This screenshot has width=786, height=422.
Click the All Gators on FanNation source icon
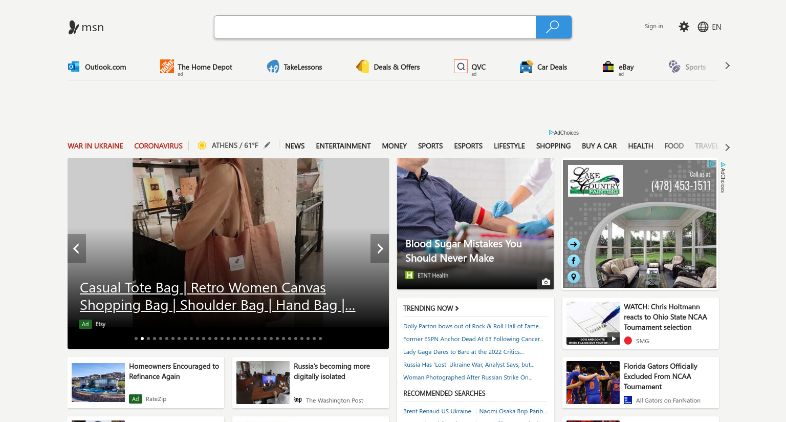click(628, 400)
